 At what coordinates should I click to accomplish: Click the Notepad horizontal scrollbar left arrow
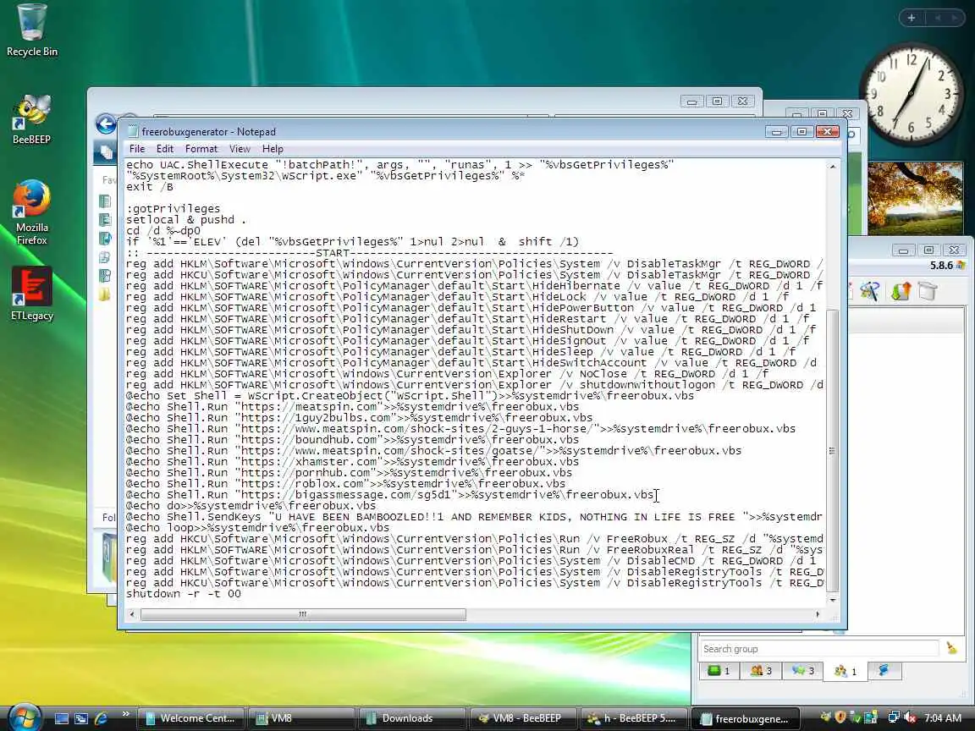click(x=132, y=614)
